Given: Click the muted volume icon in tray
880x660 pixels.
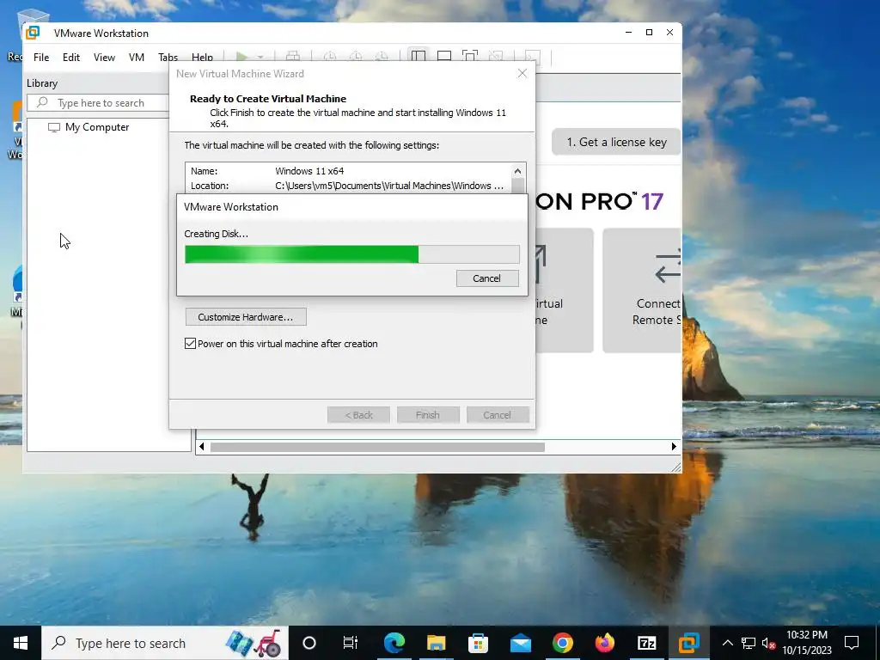Looking at the screenshot, I should tap(768, 643).
